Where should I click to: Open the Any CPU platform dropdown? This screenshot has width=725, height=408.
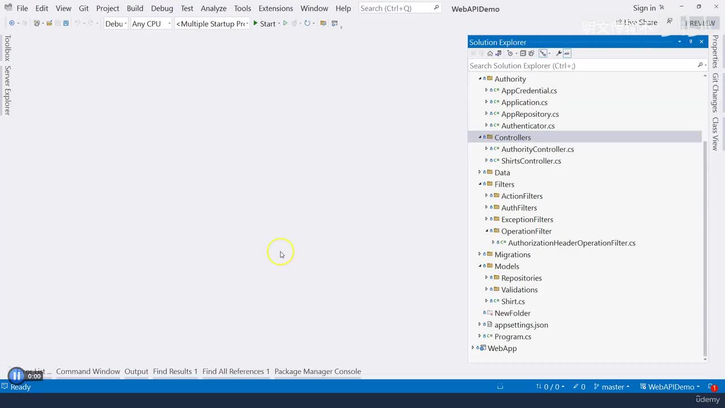click(x=151, y=23)
